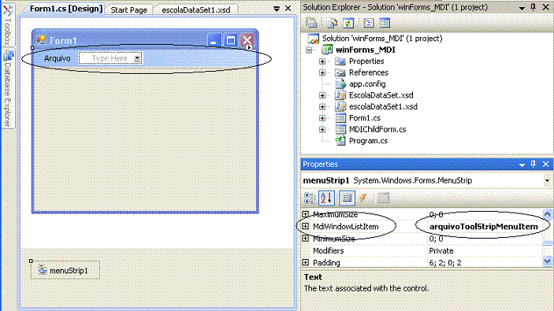The width and height of the screenshot is (554, 311).
Task: Refresh the Solution Explorer
Action: tap(348, 23)
